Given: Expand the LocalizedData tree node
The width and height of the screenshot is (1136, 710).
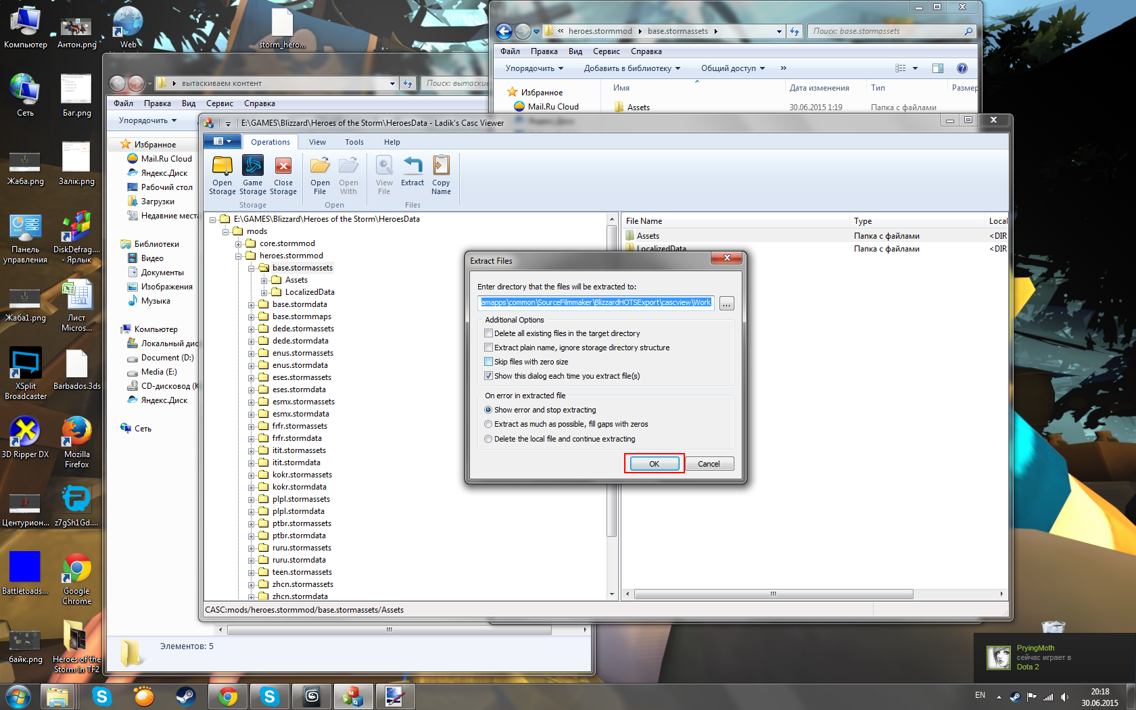Looking at the screenshot, I should point(264,292).
